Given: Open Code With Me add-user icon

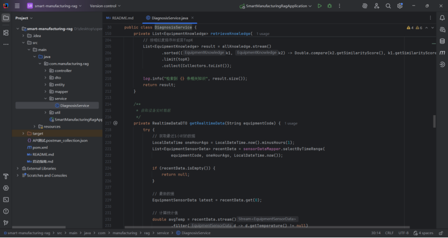Looking at the screenshot, I should (x=377, y=6).
